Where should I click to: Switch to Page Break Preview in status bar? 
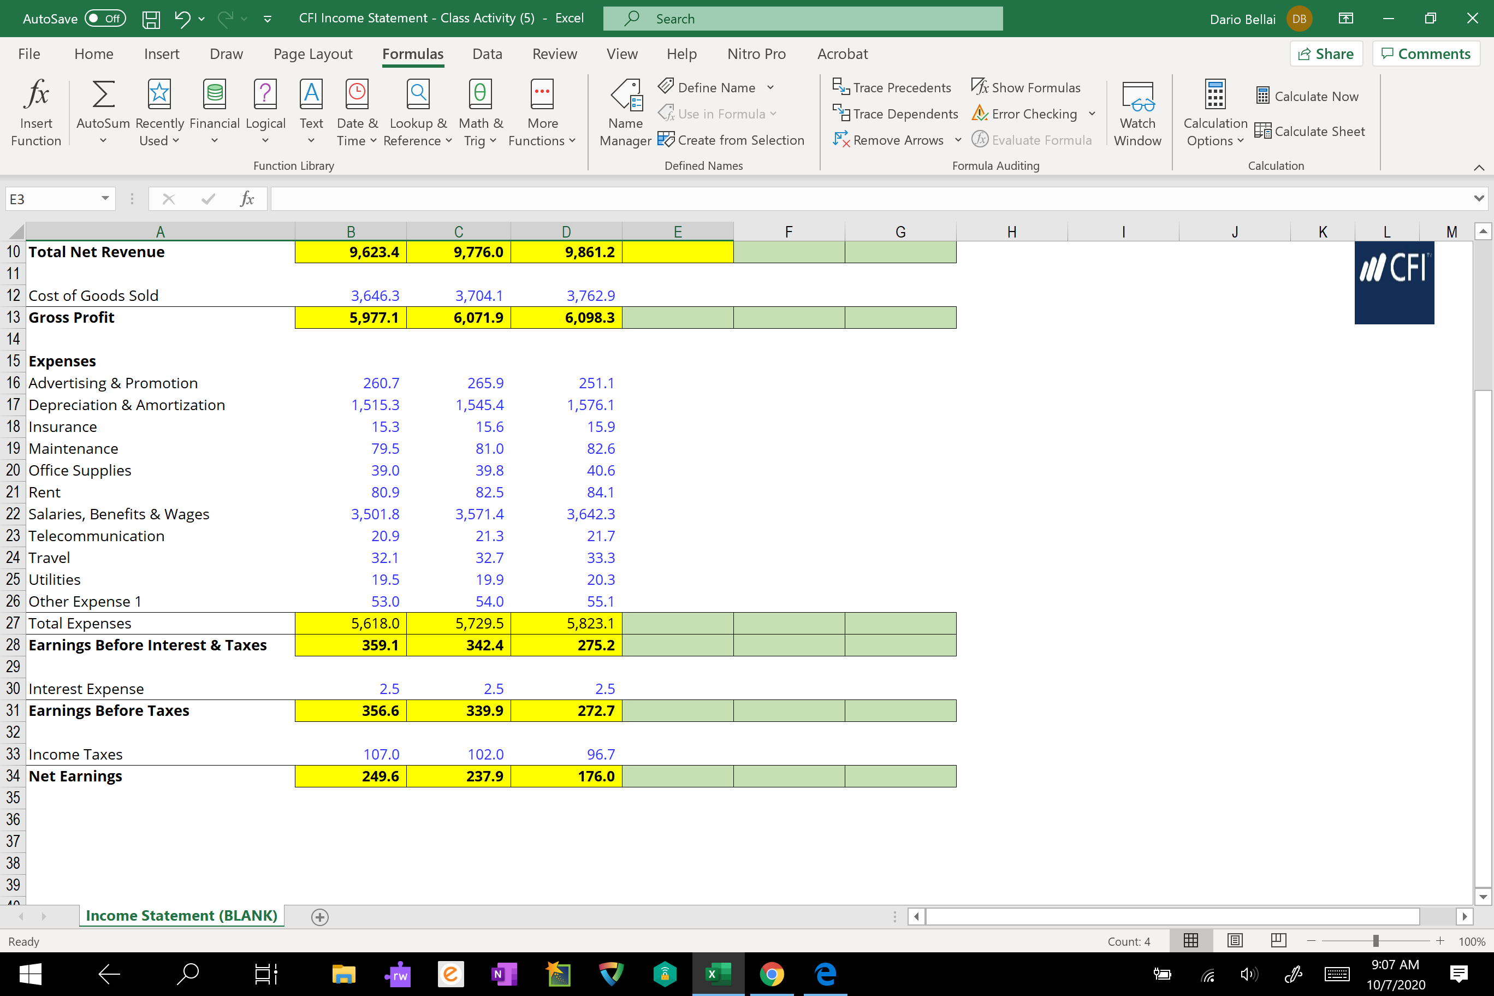[1279, 941]
